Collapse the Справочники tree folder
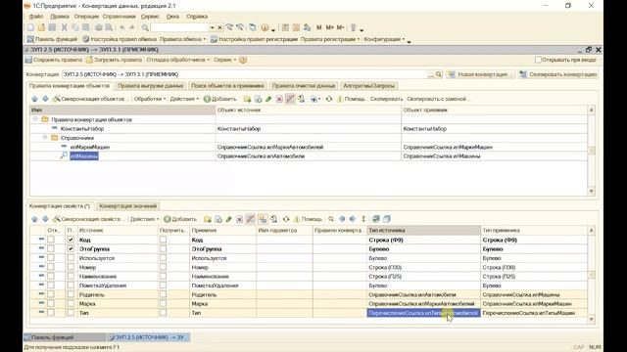This screenshot has width=627, height=352. pos(45,138)
